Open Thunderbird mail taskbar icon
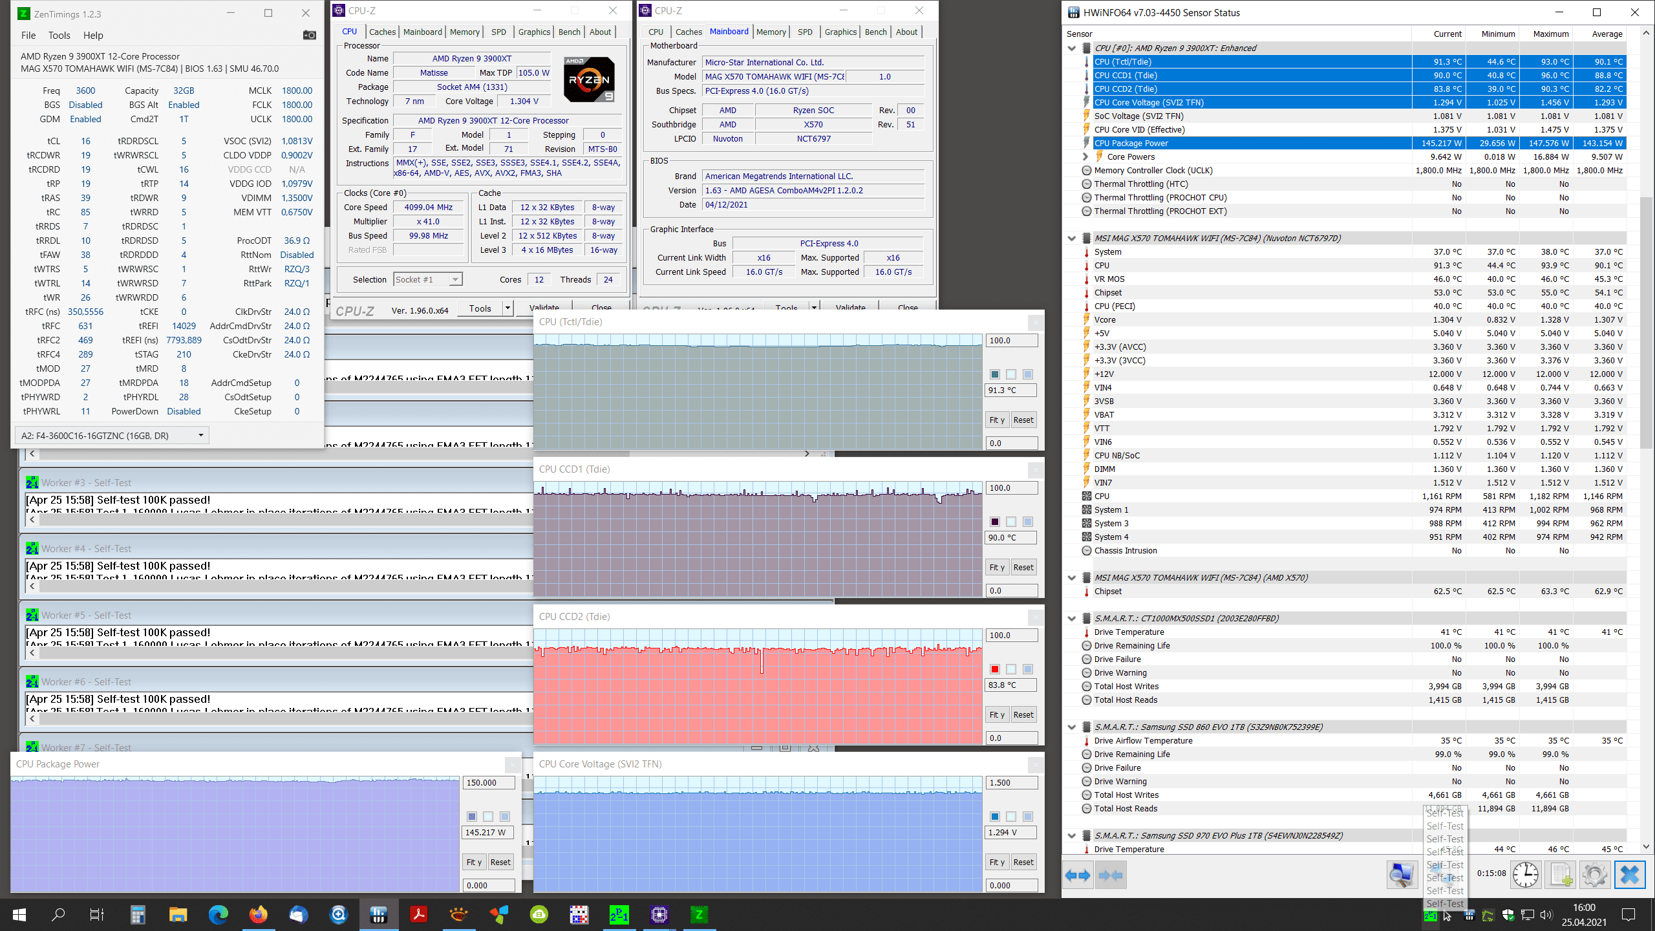Viewport: 1655px width, 931px height. coord(298,914)
